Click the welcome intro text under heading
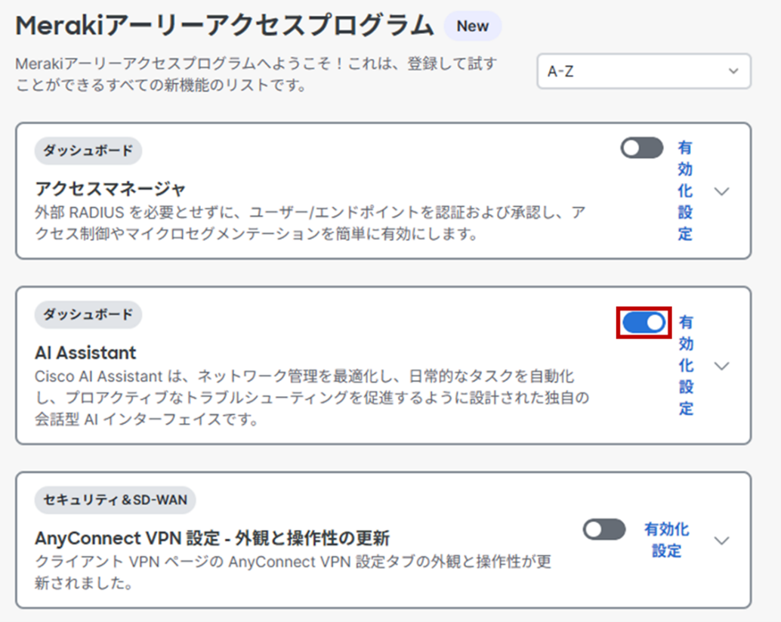 point(256,74)
